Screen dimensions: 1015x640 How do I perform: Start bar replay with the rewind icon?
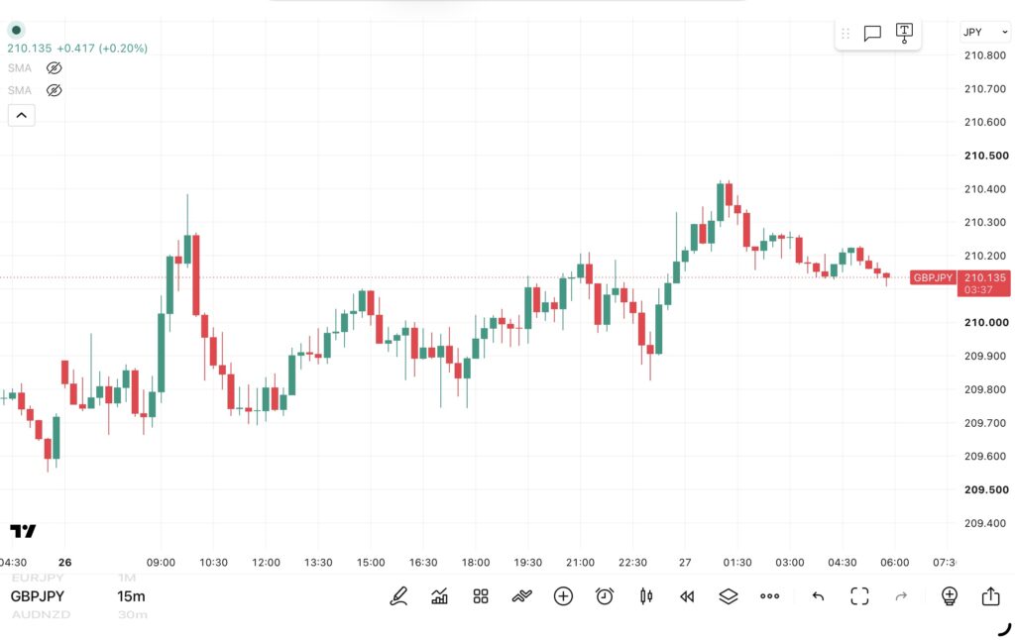click(x=687, y=596)
